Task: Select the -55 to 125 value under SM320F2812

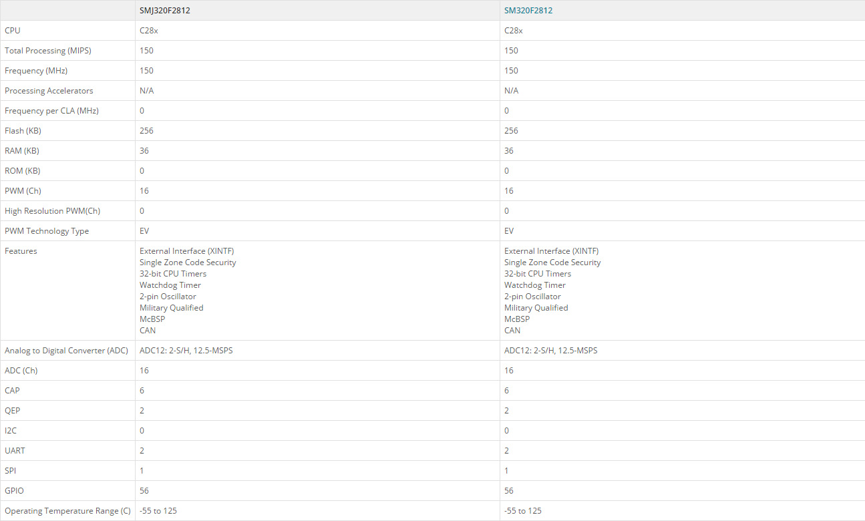Action: pos(523,511)
